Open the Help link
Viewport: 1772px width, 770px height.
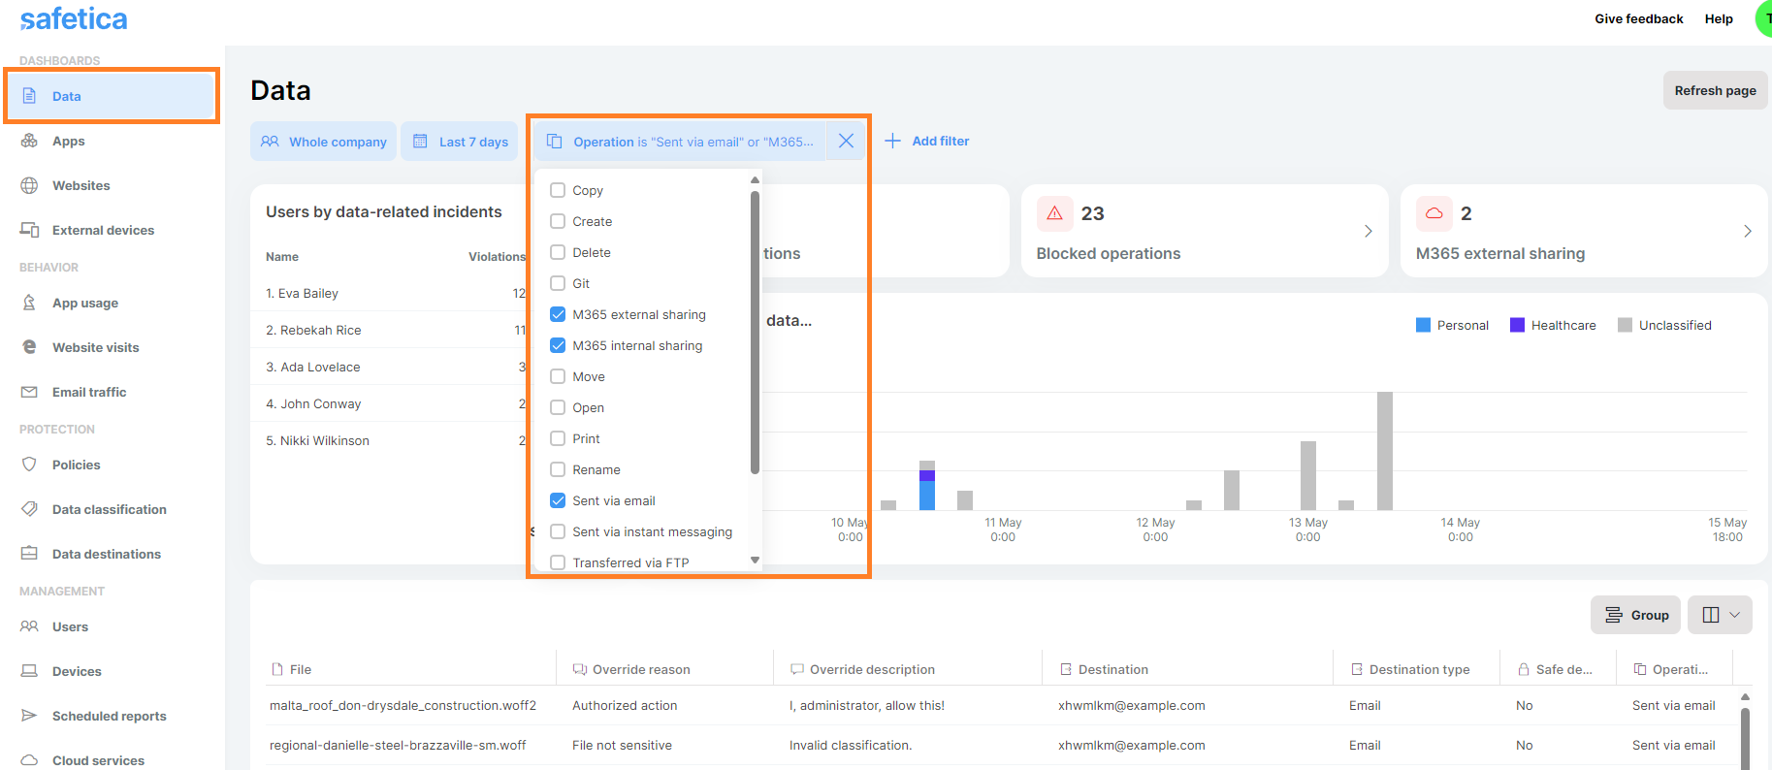pyautogui.click(x=1719, y=18)
